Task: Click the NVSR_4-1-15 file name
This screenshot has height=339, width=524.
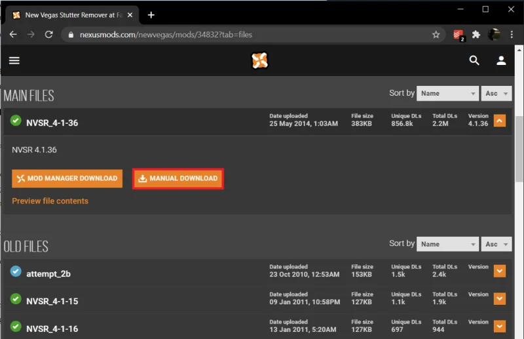Action: tap(52, 302)
